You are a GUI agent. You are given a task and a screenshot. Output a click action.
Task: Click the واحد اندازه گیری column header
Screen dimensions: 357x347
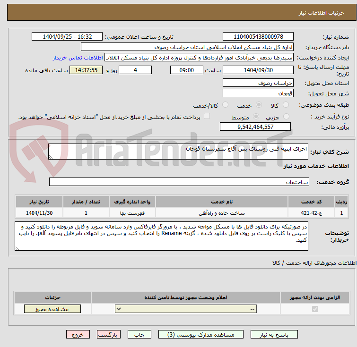[132, 202]
